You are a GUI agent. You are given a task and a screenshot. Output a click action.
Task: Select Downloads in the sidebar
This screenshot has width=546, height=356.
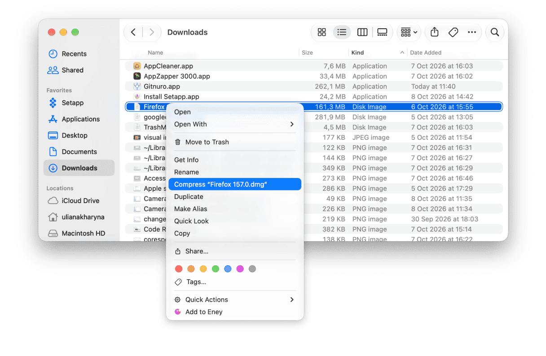pyautogui.click(x=79, y=168)
